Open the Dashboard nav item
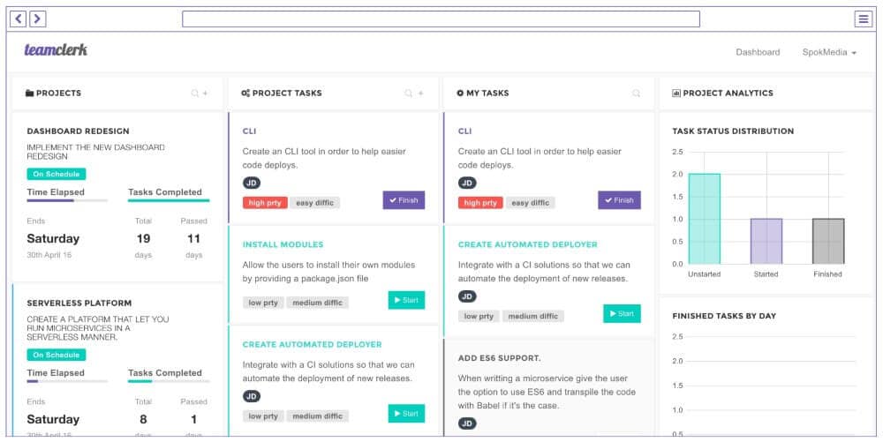 coord(758,52)
